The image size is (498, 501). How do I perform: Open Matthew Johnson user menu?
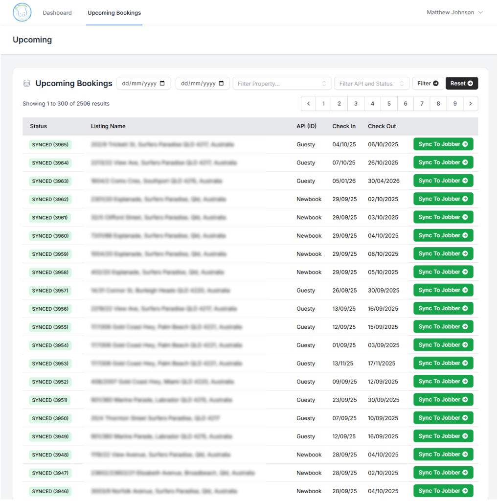tap(454, 13)
